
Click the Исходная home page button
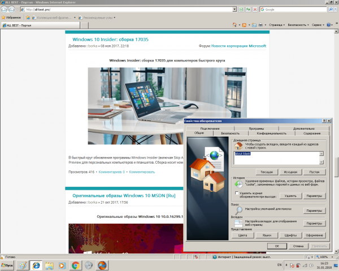(290, 172)
